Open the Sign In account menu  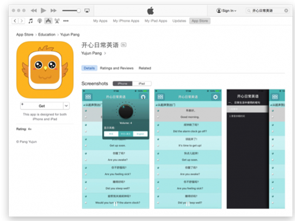226,11
